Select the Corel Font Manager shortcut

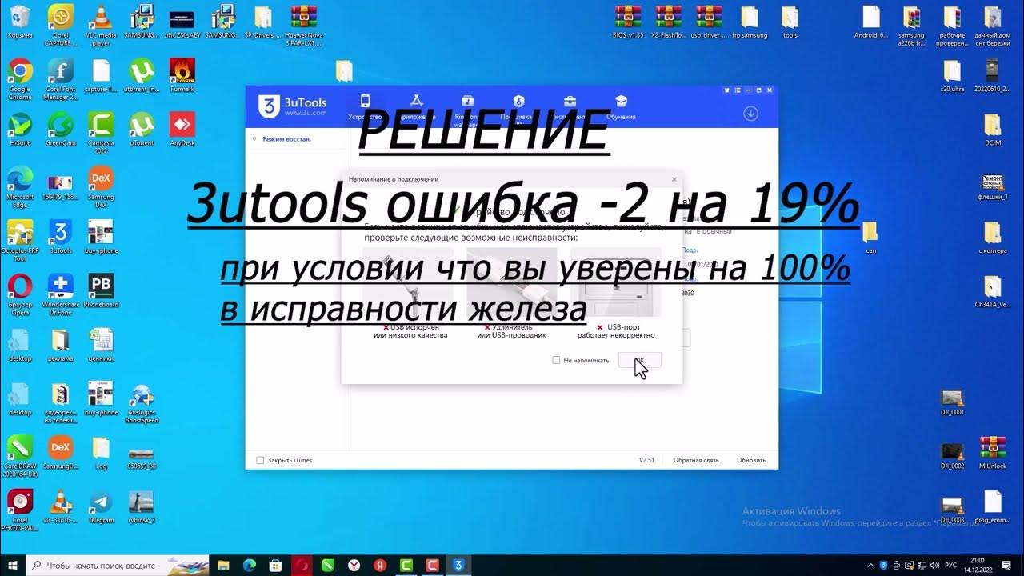coord(61,80)
